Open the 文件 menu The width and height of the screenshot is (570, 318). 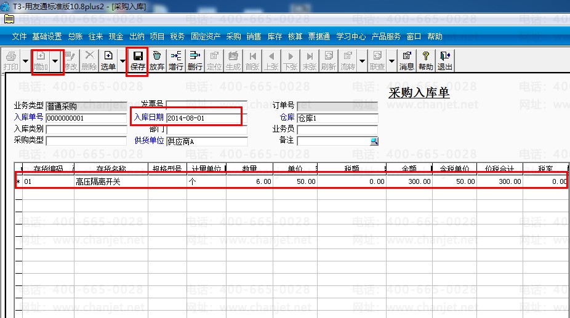point(19,36)
